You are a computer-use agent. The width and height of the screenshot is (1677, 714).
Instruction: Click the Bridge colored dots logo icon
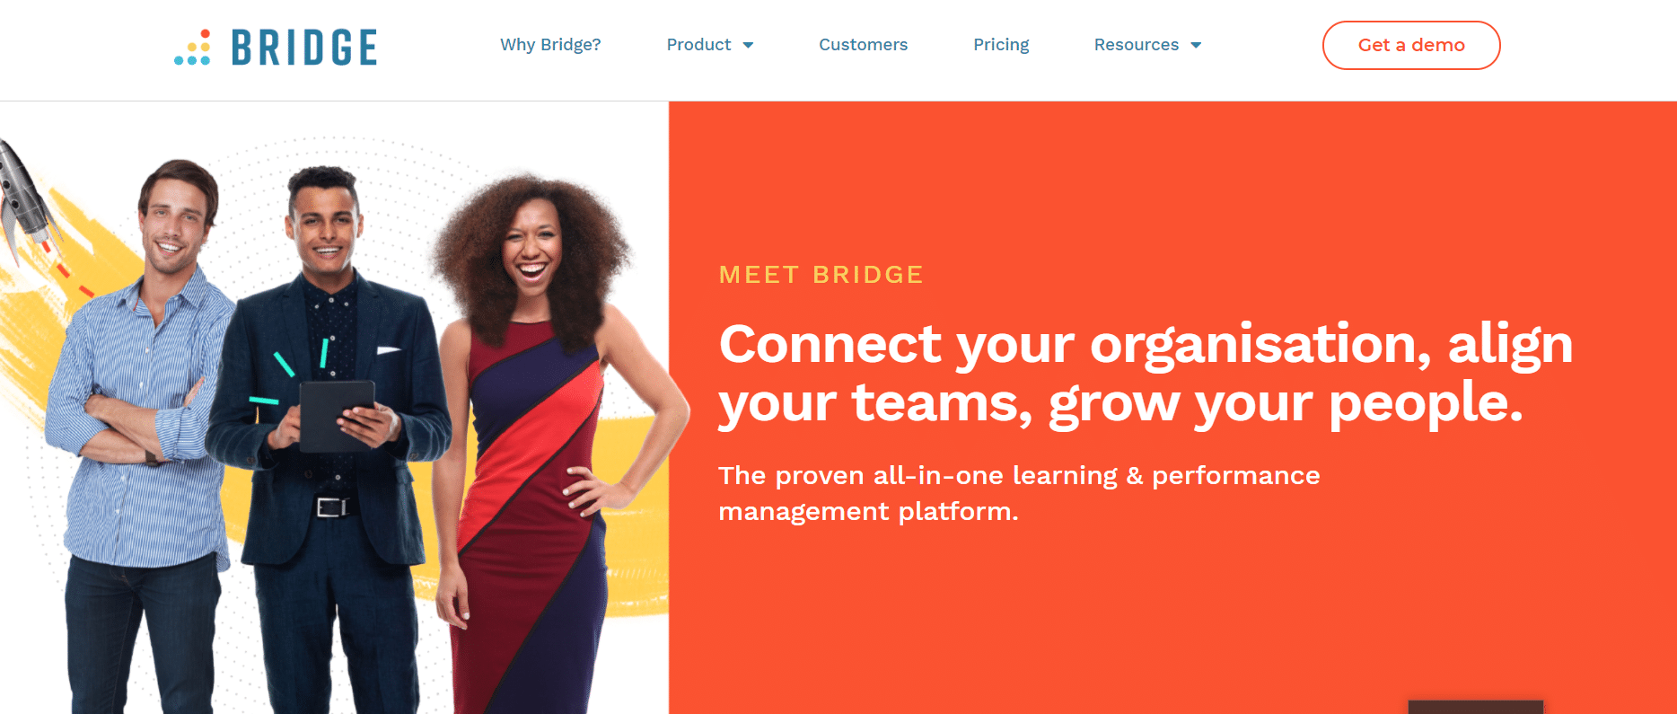tap(192, 48)
